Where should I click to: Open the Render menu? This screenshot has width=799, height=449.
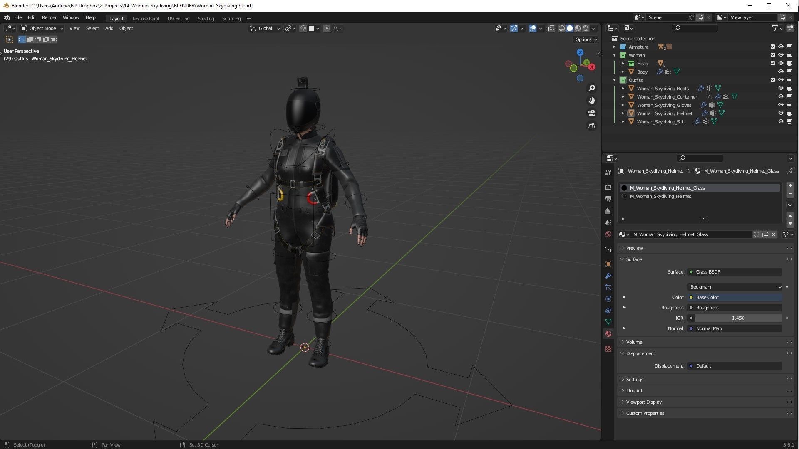(49, 17)
